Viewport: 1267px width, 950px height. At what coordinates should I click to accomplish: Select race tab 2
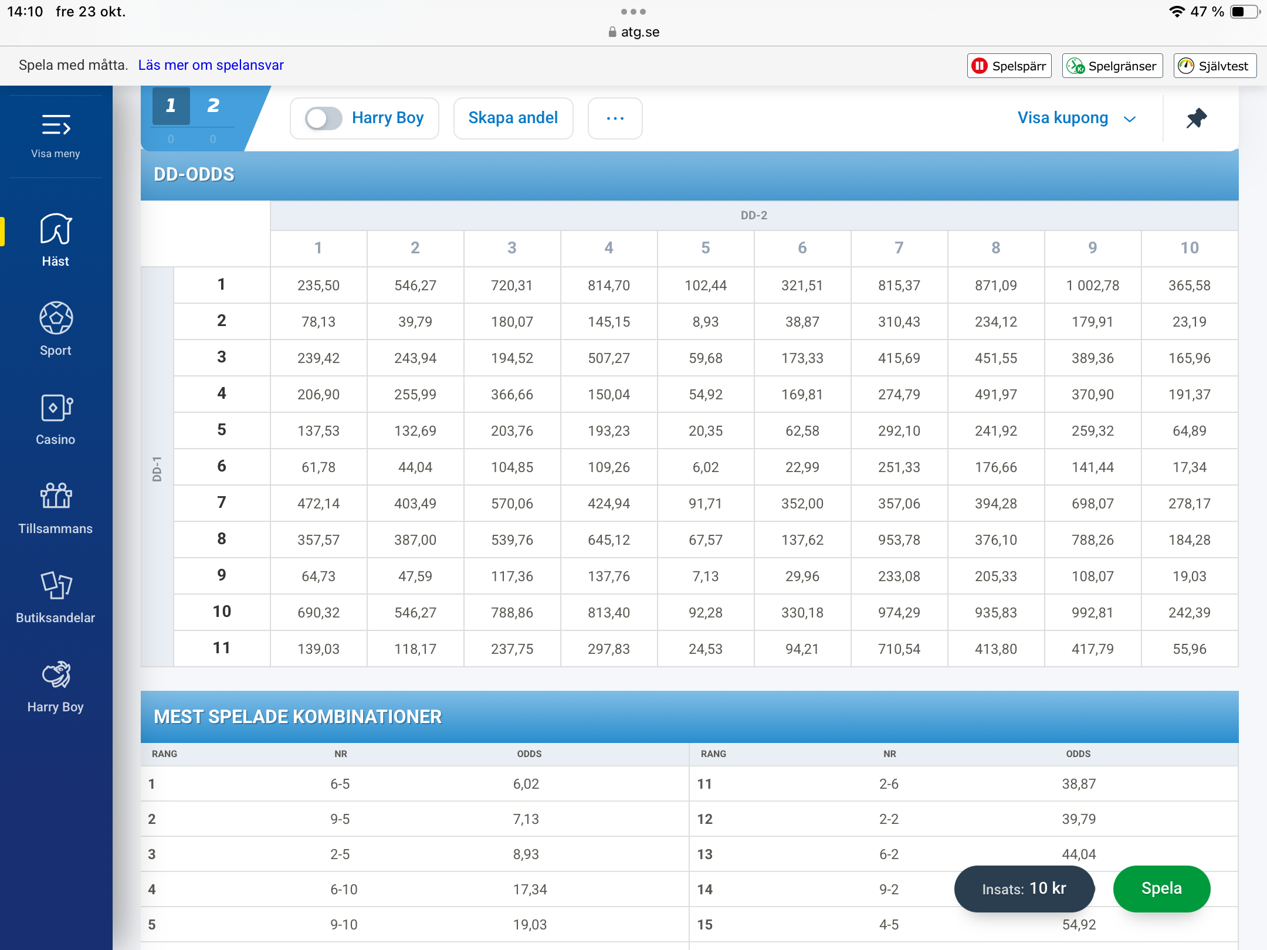pyautogui.click(x=213, y=106)
